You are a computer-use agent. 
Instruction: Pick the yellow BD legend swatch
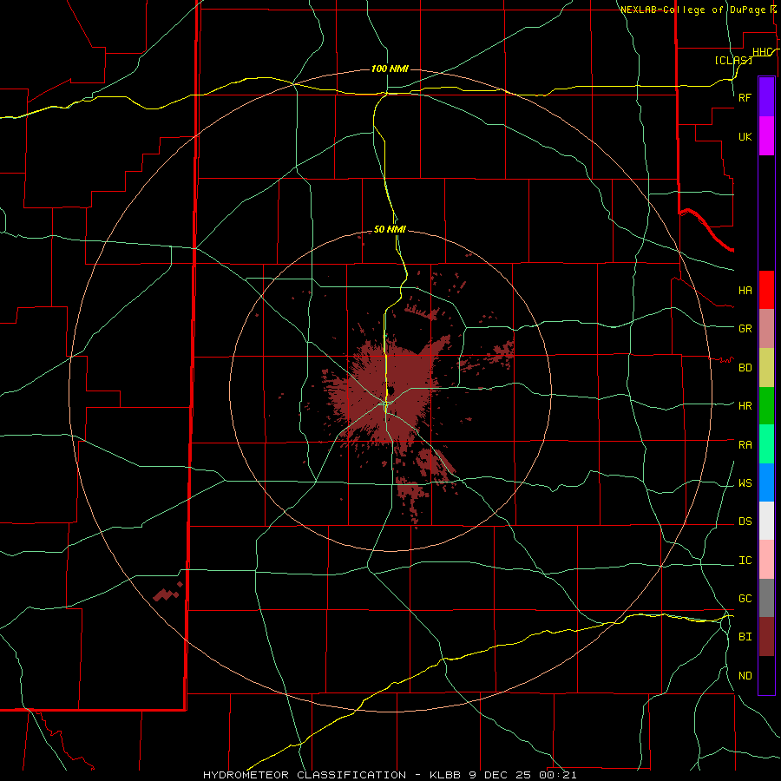pos(766,368)
